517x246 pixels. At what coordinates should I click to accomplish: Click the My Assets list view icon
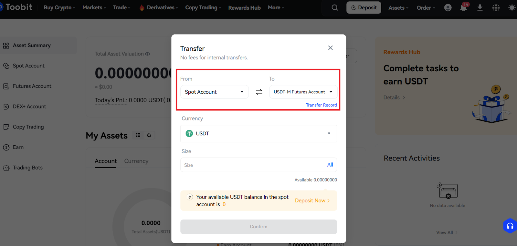138,135
